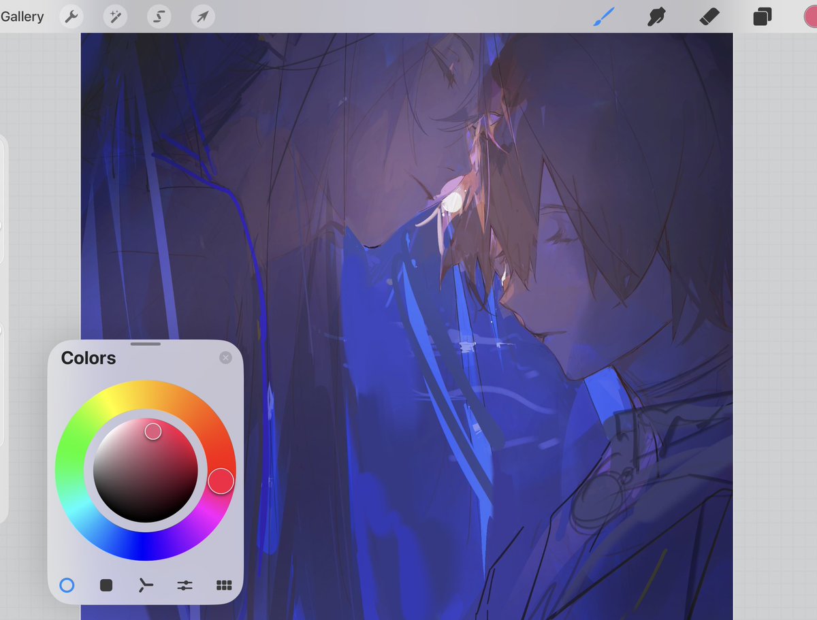817x620 pixels.
Task: Open the Adjustments magic wand menu
Action: pyautogui.click(x=115, y=17)
